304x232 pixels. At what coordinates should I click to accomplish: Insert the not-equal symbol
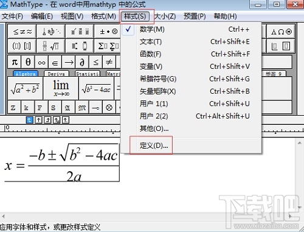coord(109,62)
